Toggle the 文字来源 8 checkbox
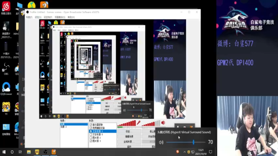 (x=91, y=131)
